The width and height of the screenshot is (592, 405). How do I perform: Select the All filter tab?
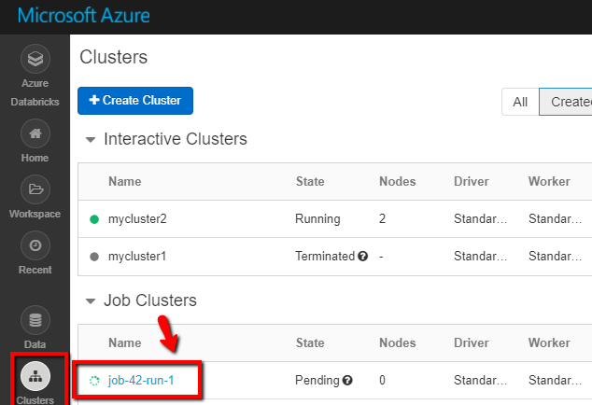pyautogui.click(x=520, y=102)
